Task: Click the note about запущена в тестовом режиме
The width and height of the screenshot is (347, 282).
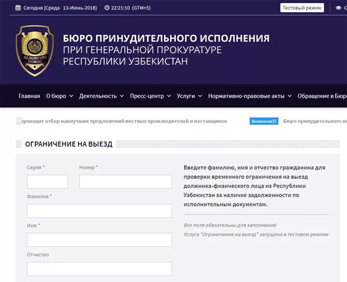Action: click(256, 234)
